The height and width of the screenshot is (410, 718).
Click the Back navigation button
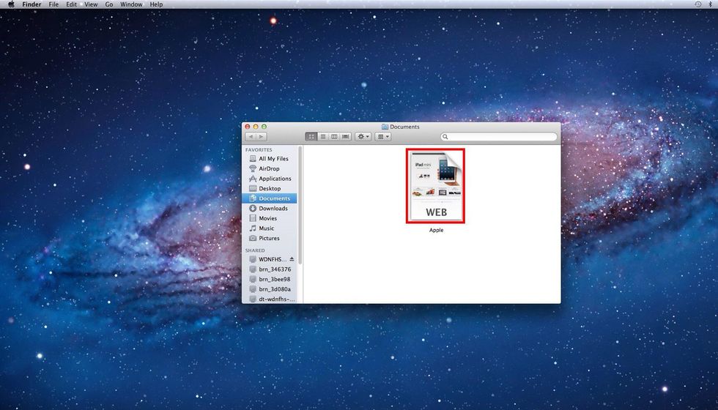coord(251,137)
